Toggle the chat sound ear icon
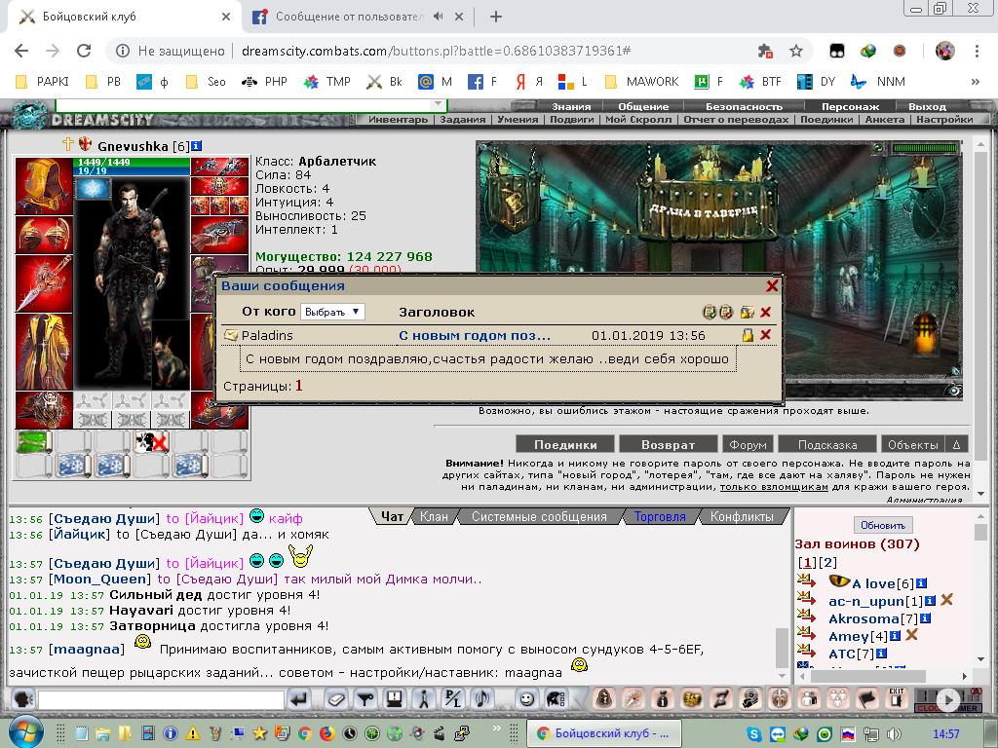 tap(482, 699)
